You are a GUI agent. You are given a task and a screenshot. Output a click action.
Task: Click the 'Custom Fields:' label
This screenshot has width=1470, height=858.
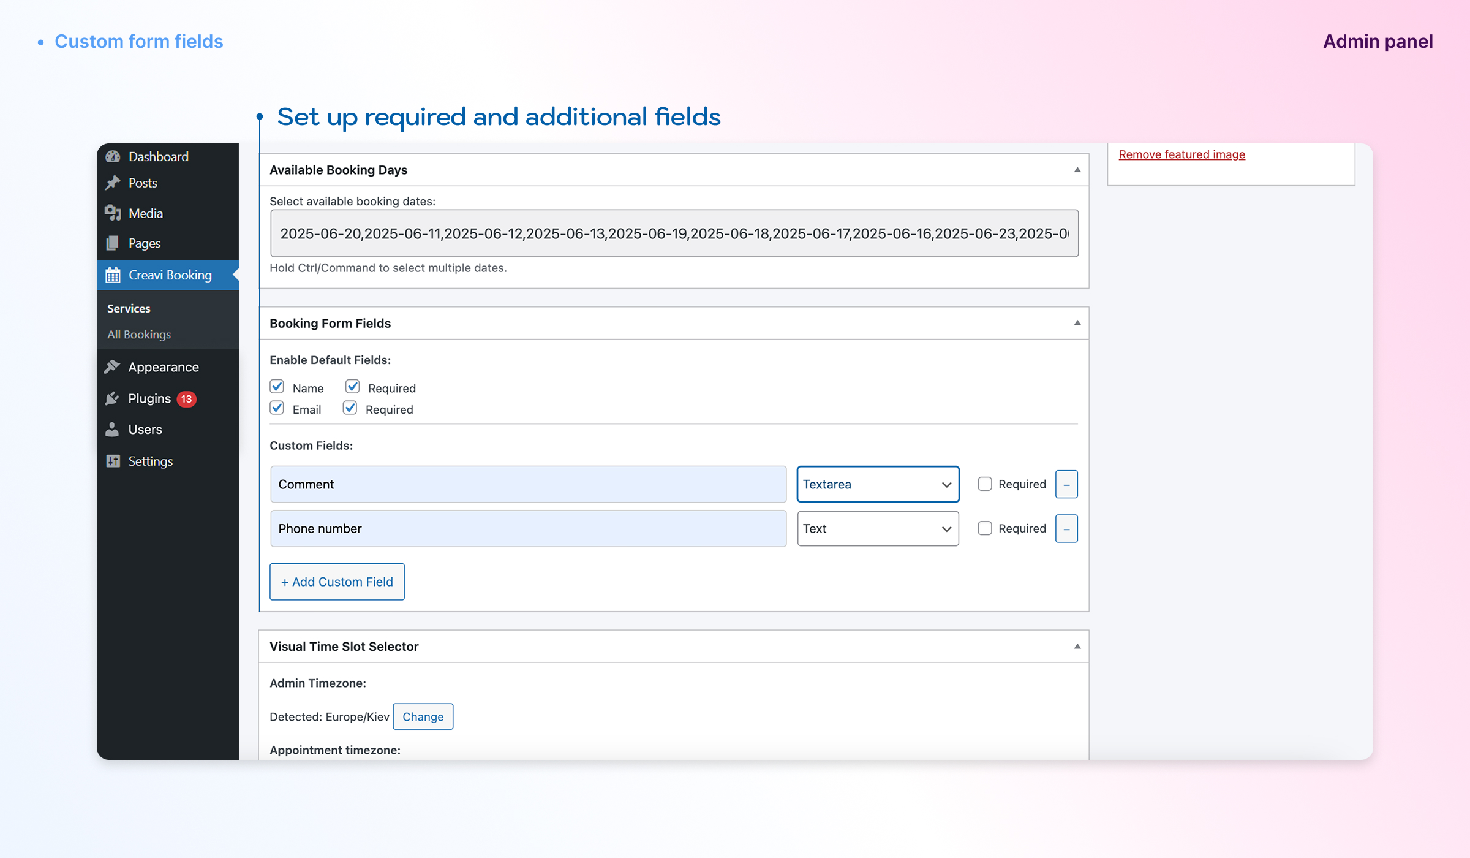click(x=311, y=446)
